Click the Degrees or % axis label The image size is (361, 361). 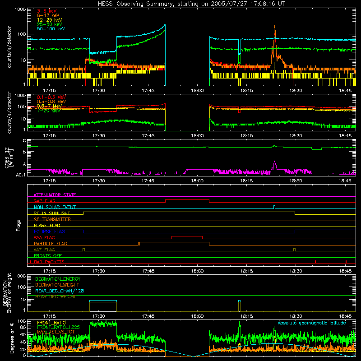[12, 338]
